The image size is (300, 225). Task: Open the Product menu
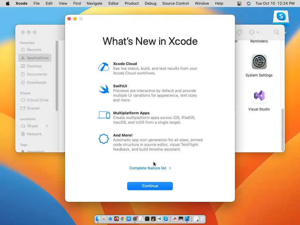point(132,4)
